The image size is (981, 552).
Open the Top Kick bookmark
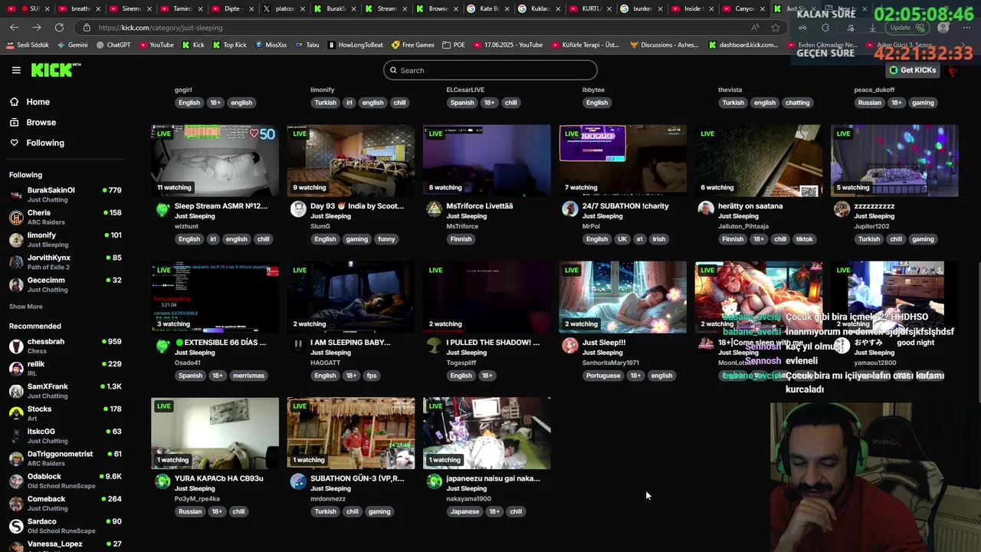[x=230, y=45]
